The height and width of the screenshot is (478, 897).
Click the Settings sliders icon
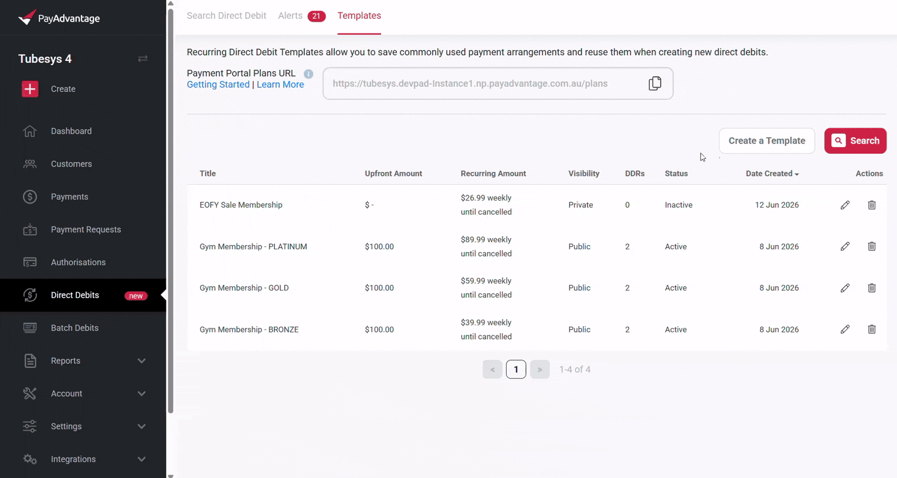(x=30, y=426)
